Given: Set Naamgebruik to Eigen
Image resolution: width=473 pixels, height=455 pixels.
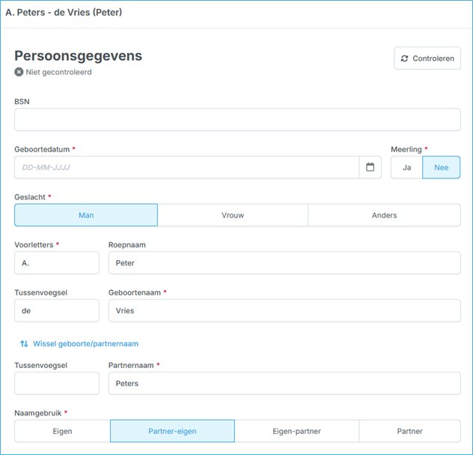Looking at the screenshot, I should [x=62, y=431].
